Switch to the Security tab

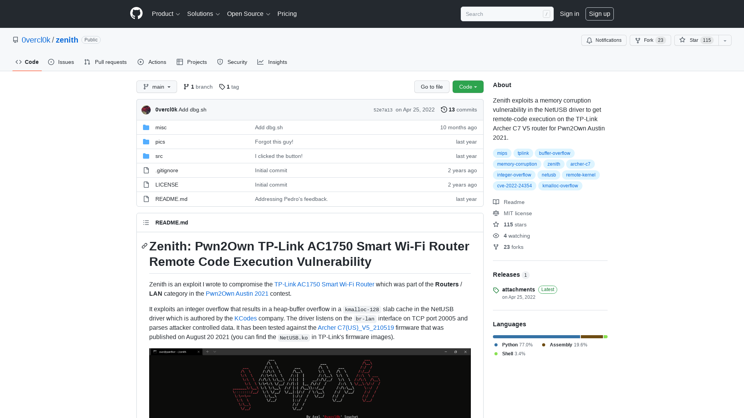coord(232,62)
